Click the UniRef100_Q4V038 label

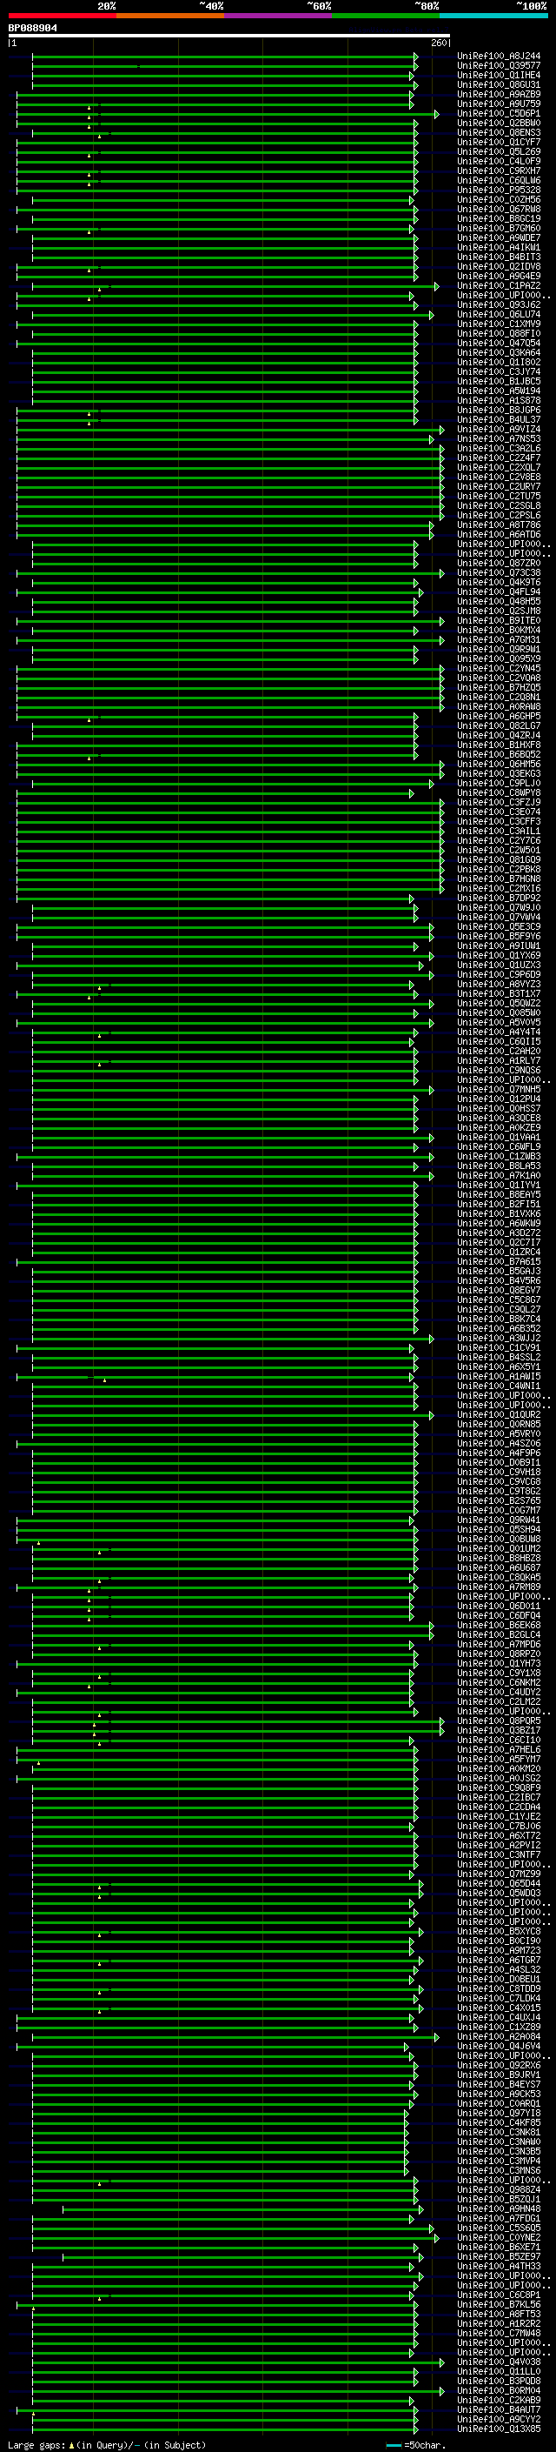pos(499,2362)
